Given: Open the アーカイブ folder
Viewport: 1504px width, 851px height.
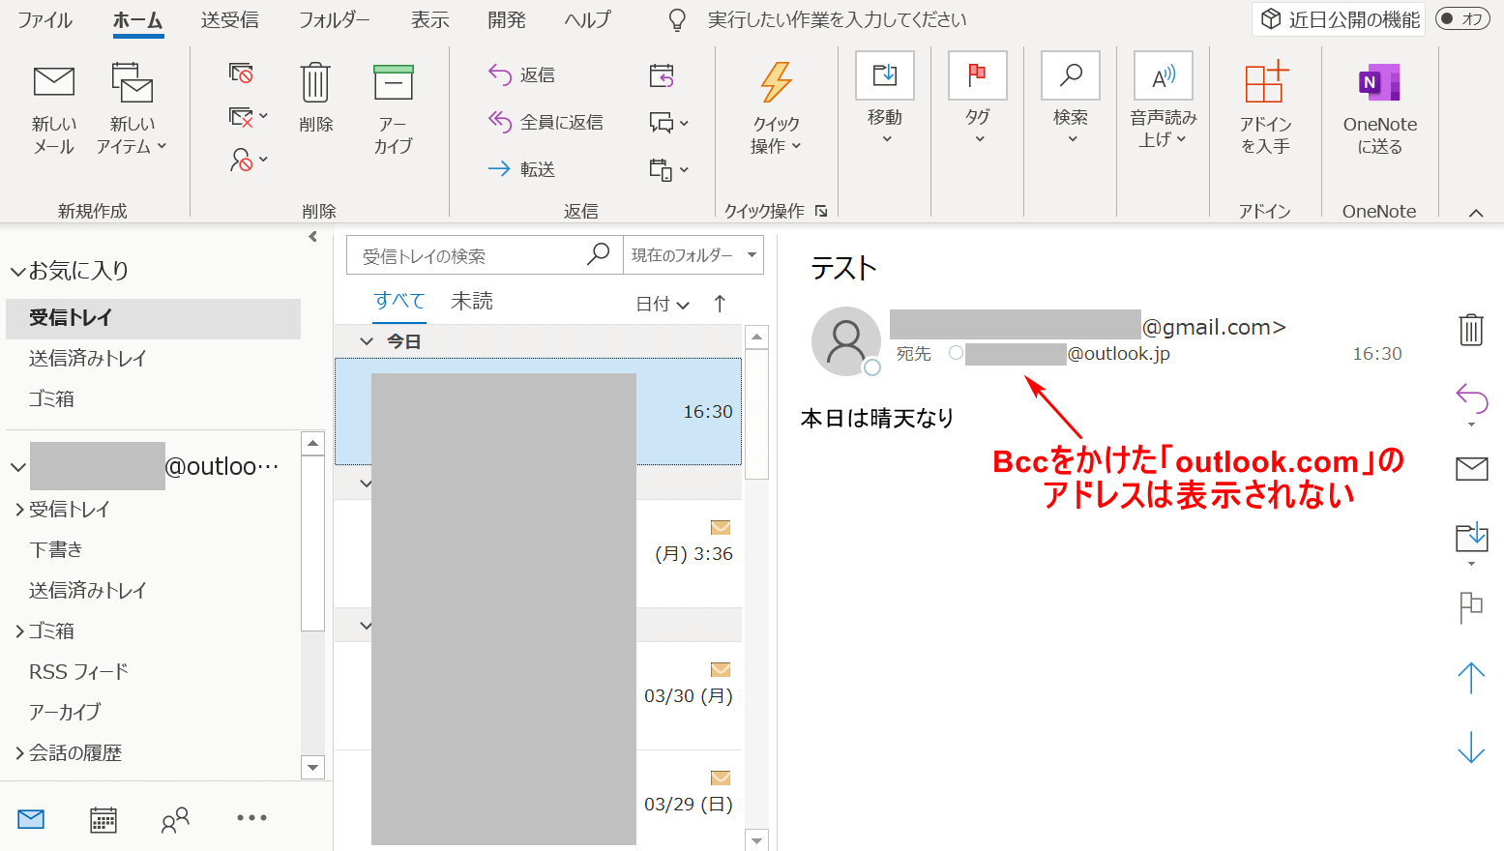Looking at the screenshot, I should pyautogui.click(x=65, y=712).
